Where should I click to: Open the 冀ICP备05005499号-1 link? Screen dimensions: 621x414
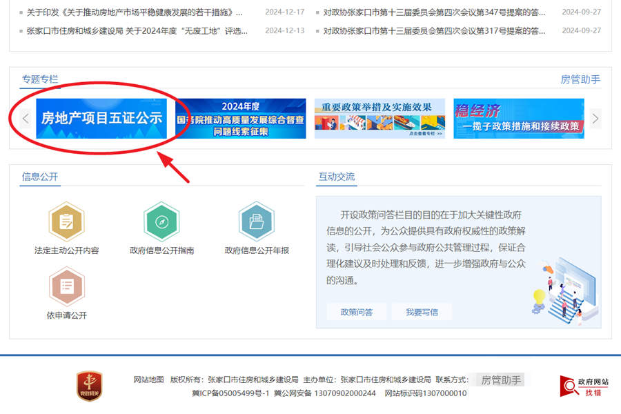230,393
